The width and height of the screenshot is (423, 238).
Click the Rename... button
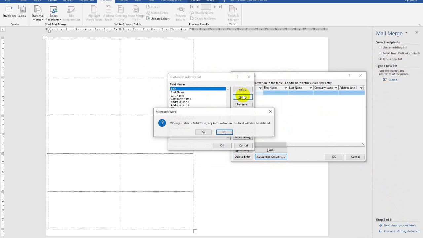(243, 104)
